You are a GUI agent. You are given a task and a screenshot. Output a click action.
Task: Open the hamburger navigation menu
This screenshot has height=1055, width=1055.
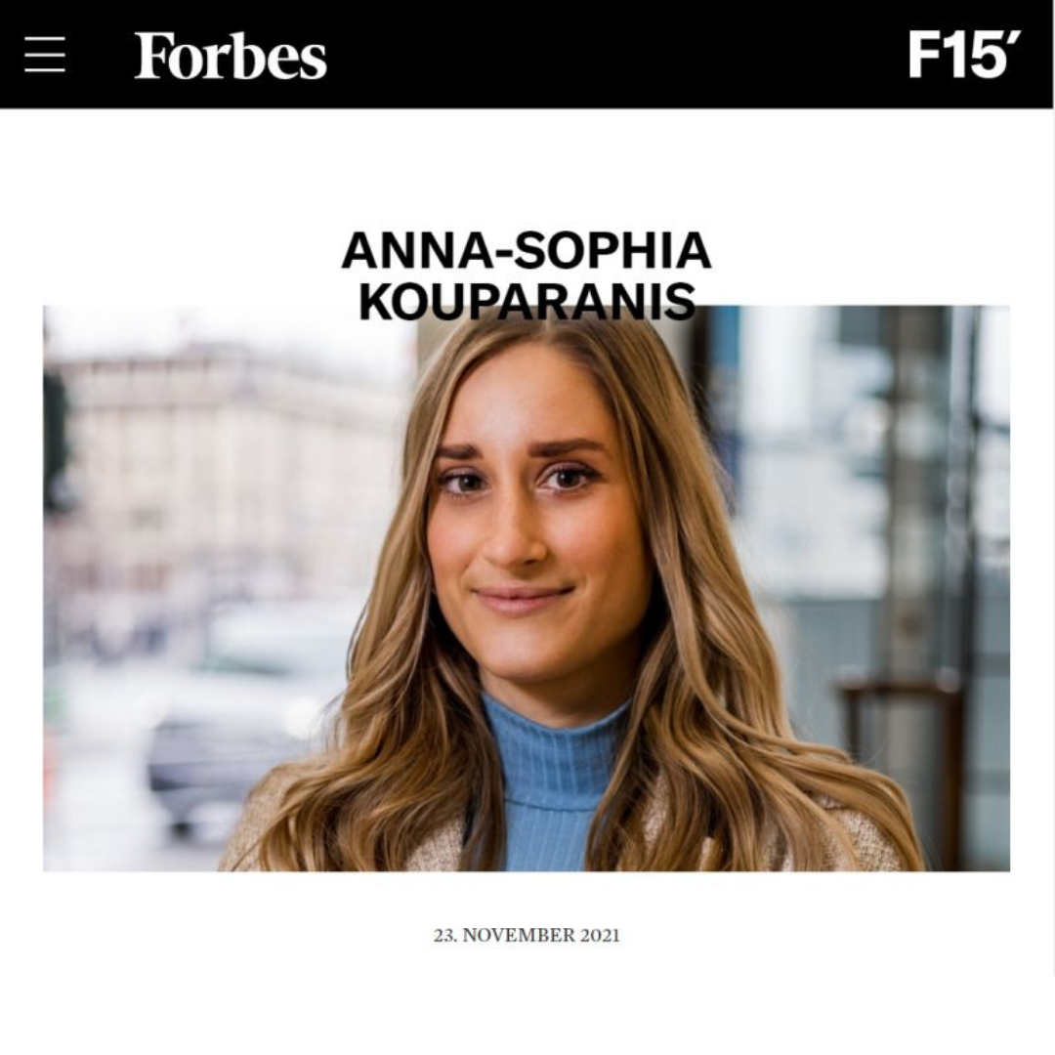click(x=45, y=55)
